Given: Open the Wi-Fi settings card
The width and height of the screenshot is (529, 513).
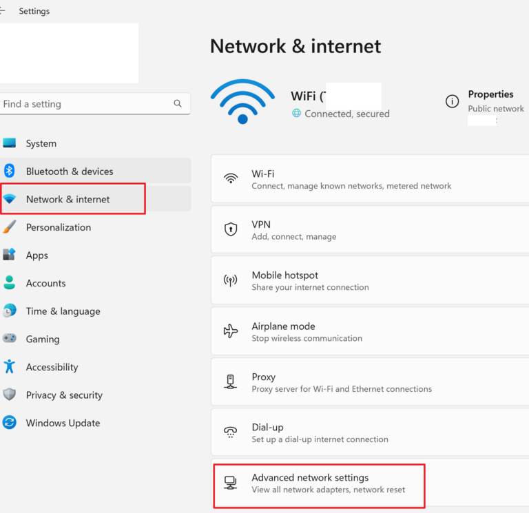Looking at the screenshot, I should click(370, 179).
